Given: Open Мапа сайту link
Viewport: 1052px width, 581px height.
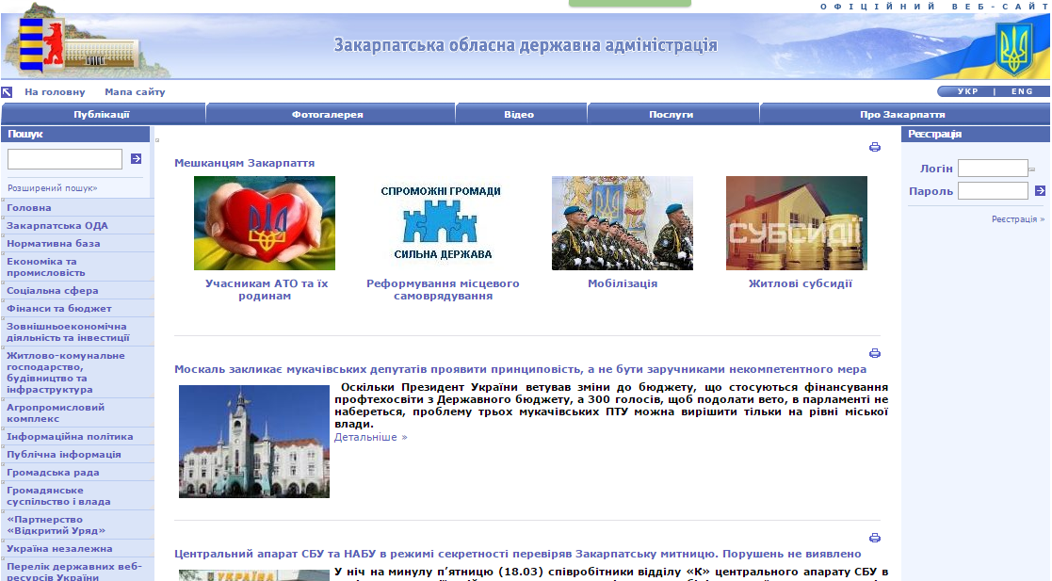Looking at the screenshot, I should tap(135, 92).
